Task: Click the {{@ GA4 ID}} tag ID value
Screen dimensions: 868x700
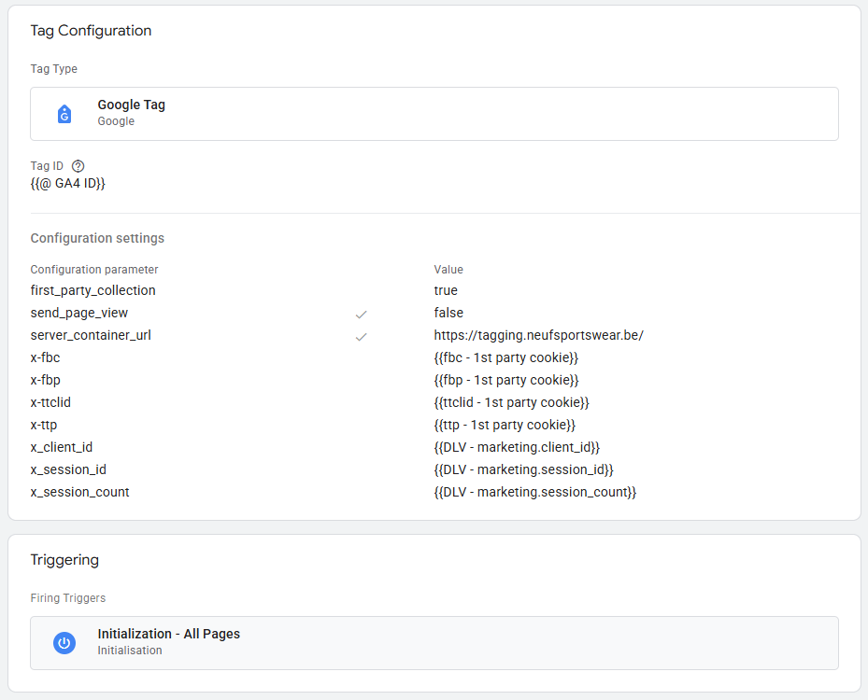Action: coord(67,184)
